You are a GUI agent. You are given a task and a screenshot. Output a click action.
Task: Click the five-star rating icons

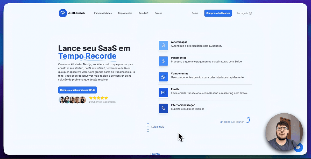98,98
